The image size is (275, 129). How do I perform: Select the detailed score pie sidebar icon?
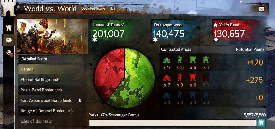[x=9, y=40]
